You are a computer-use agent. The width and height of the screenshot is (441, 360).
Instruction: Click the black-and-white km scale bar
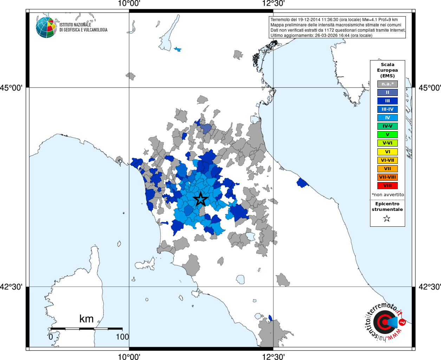pos(86,329)
